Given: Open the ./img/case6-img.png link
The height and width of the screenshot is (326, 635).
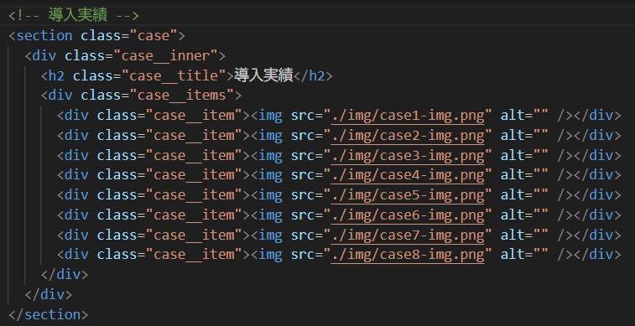Looking at the screenshot, I should pyautogui.click(x=408, y=215).
